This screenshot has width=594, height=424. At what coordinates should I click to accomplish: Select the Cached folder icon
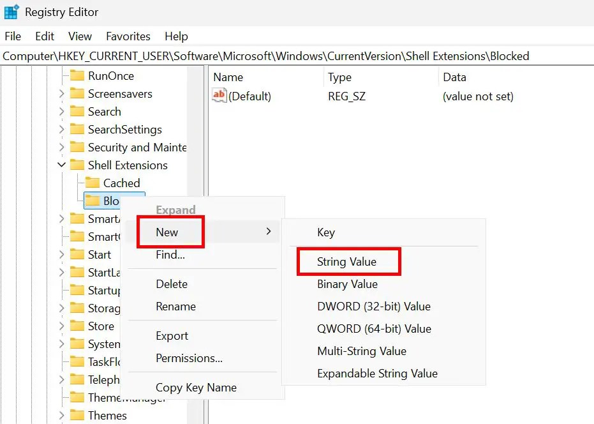click(93, 183)
